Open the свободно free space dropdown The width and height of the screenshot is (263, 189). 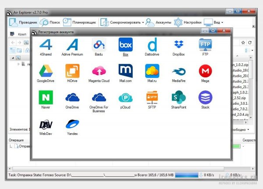pos(248,130)
